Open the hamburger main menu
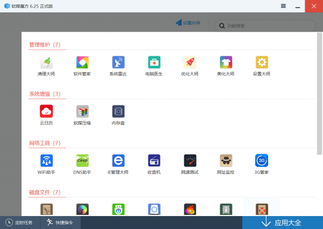The image size is (323, 229). (x=283, y=6)
